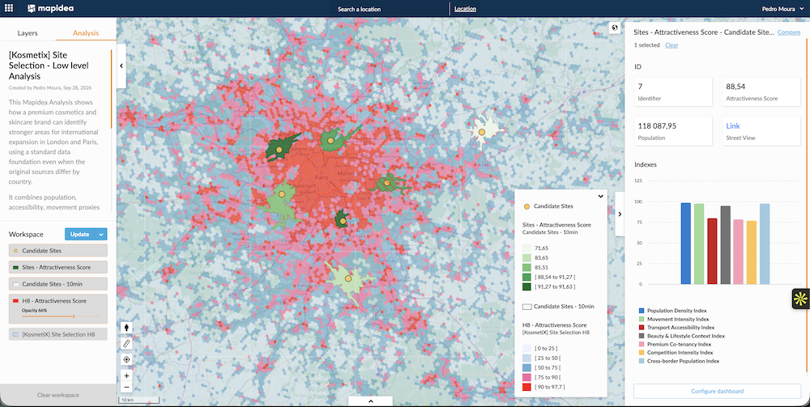Click the Population 118 087,95 card
Image resolution: width=810 pixels, height=407 pixels.
(673, 130)
